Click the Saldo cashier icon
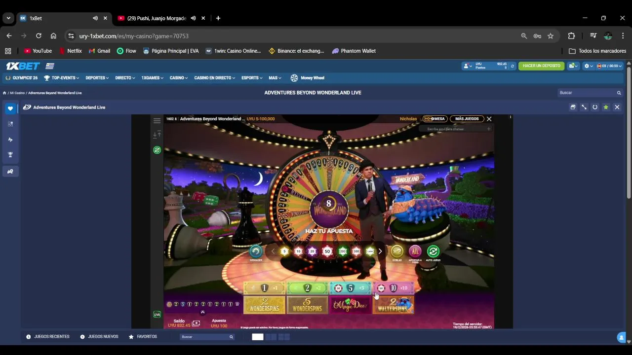Image resolution: width=632 pixels, height=355 pixels. point(196,323)
